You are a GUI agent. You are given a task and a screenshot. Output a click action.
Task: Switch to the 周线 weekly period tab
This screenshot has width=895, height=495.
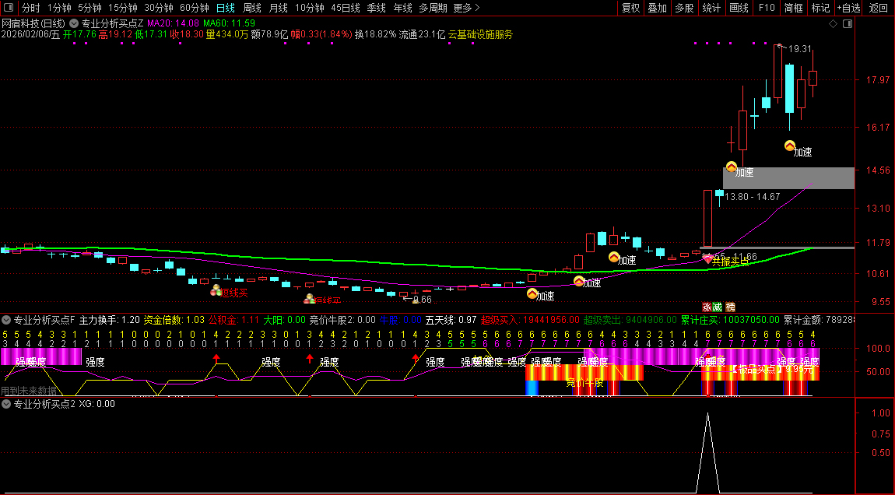[252, 8]
